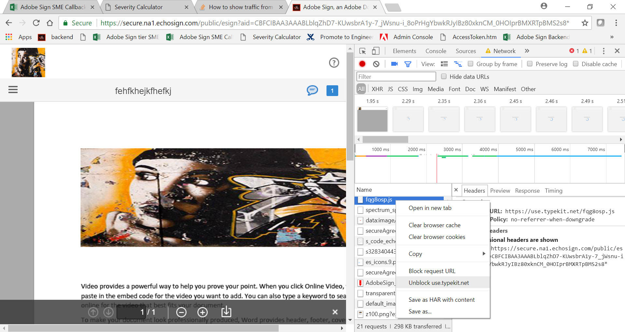
Task: Check Disable cache option
Action: [x=576, y=64]
